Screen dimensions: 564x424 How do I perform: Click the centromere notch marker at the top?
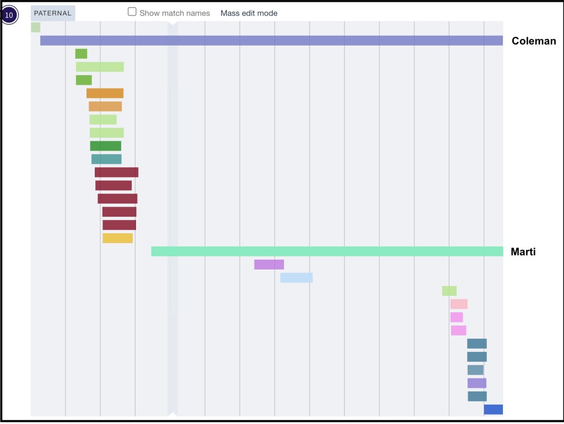pos(172,23)
